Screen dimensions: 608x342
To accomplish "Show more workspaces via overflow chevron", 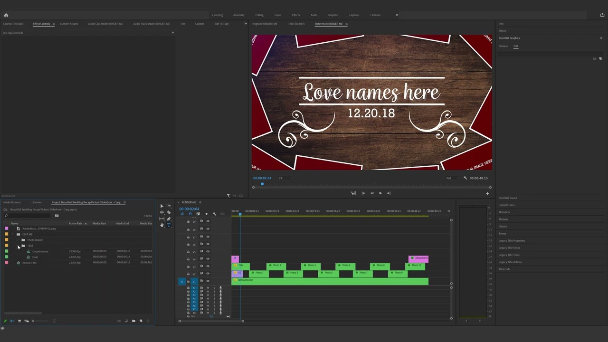I will (397, 15).
